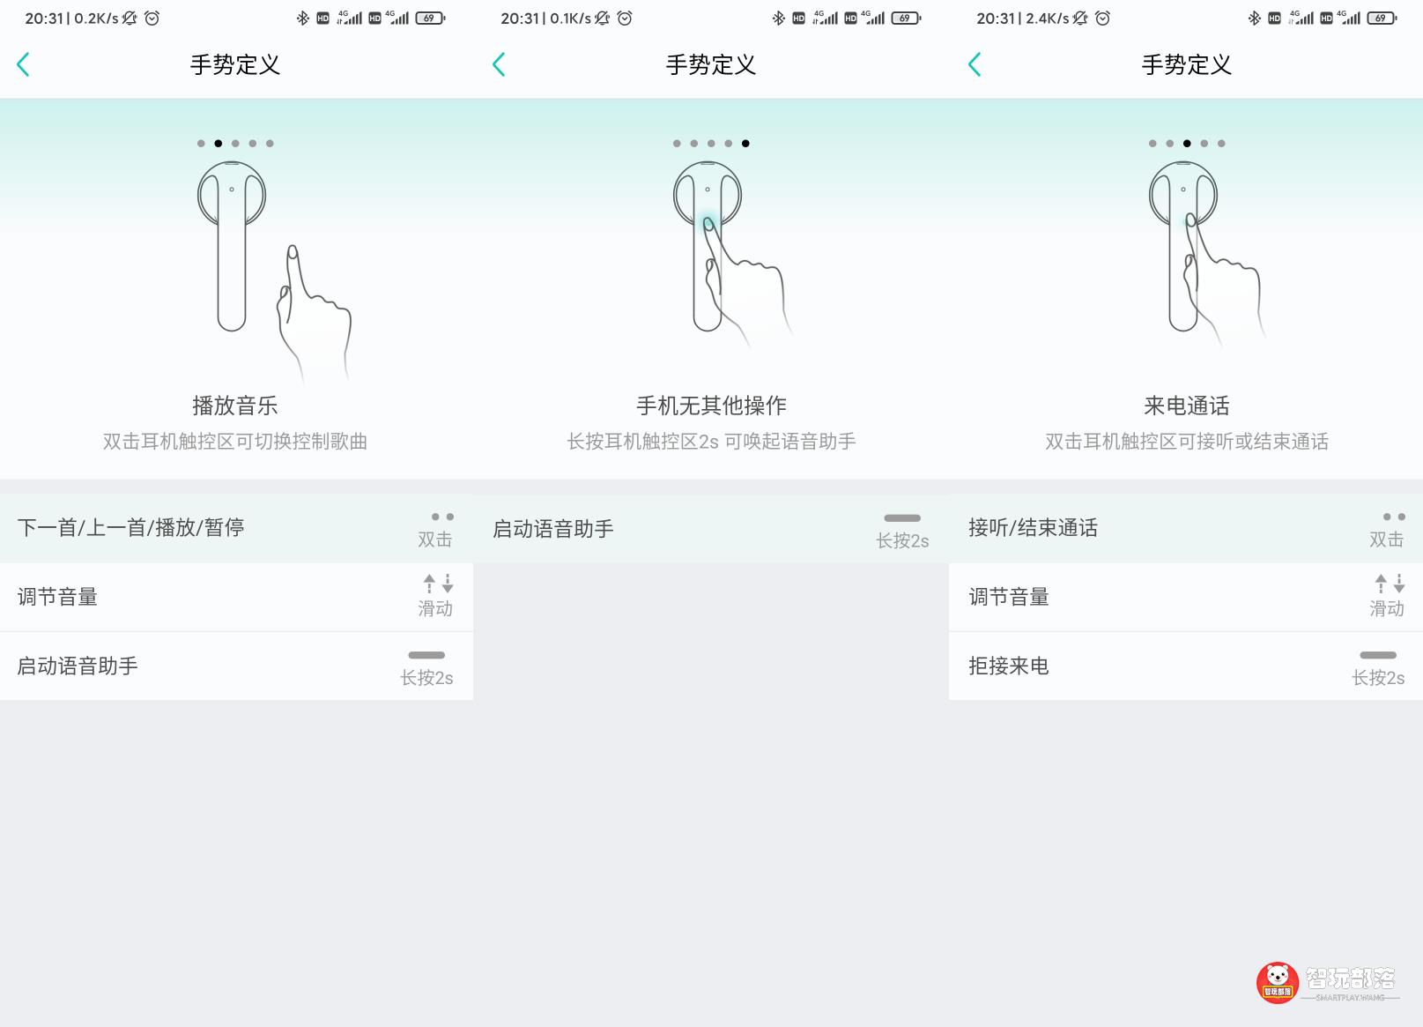Select the second carousel dot on 播放音乐 page

click(216, 143)
